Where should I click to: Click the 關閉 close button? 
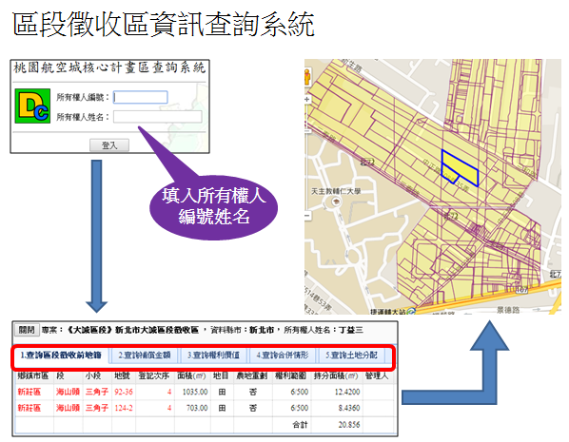click(27, 330)
